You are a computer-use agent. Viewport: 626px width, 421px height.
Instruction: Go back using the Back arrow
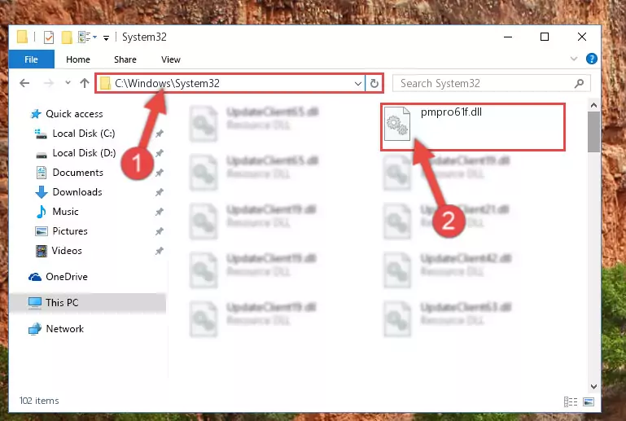[x=24, y=83]
